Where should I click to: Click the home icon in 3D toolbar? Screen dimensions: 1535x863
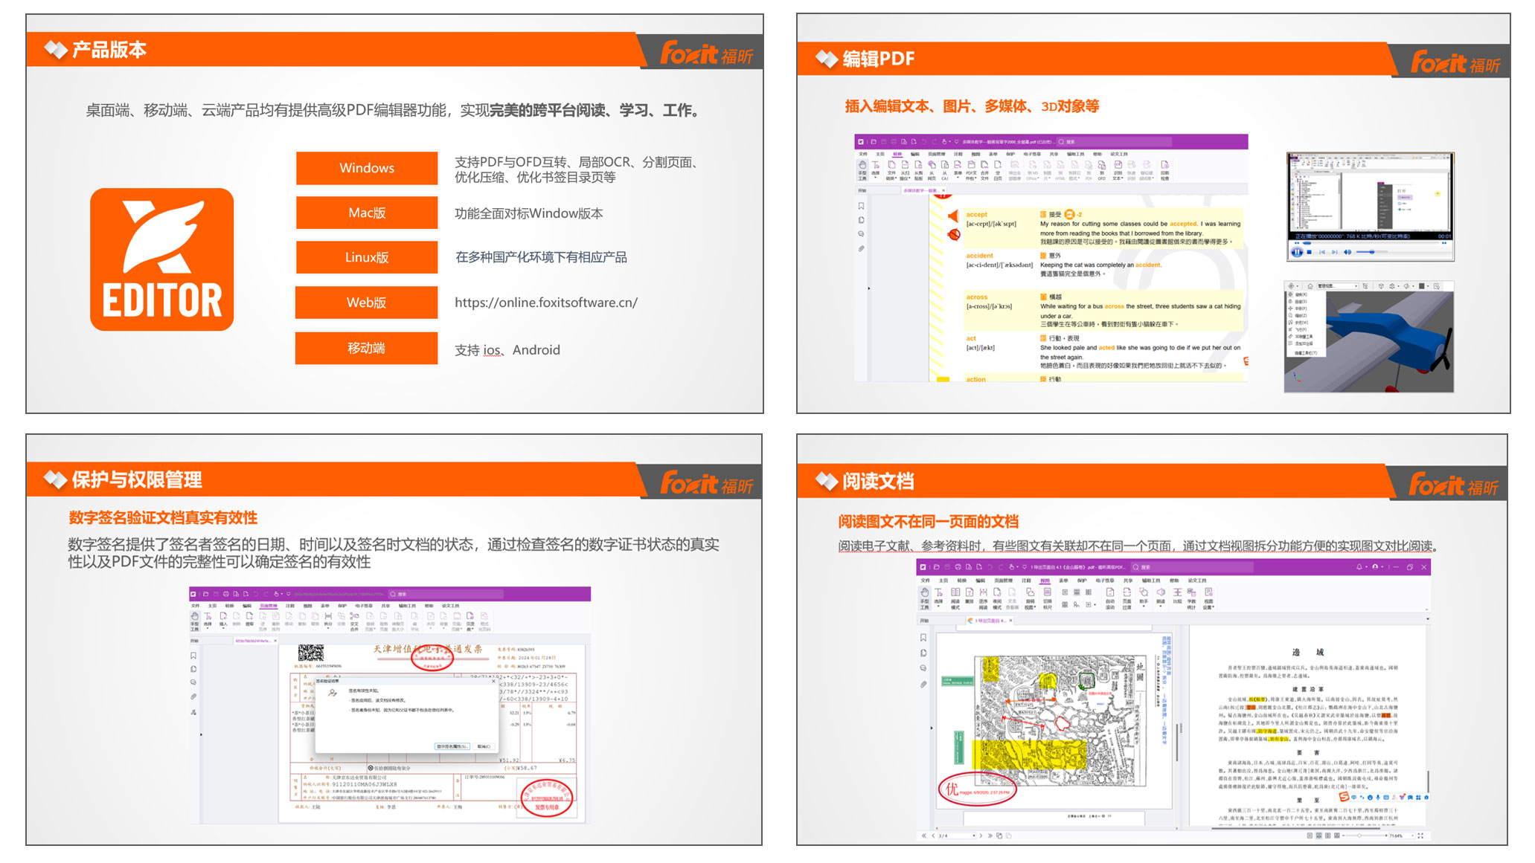pyautogui.click(x=1311, y=286)
